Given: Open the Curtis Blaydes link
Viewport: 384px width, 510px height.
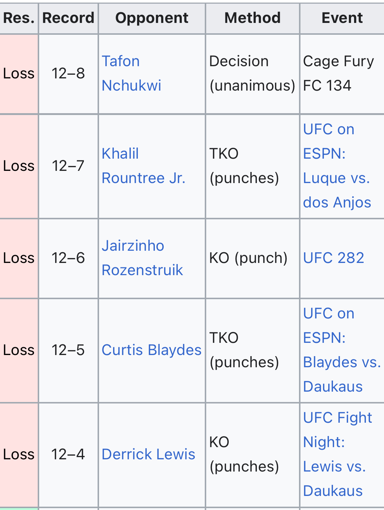Looking at the screenshot, I should click(x=152, y=350).
